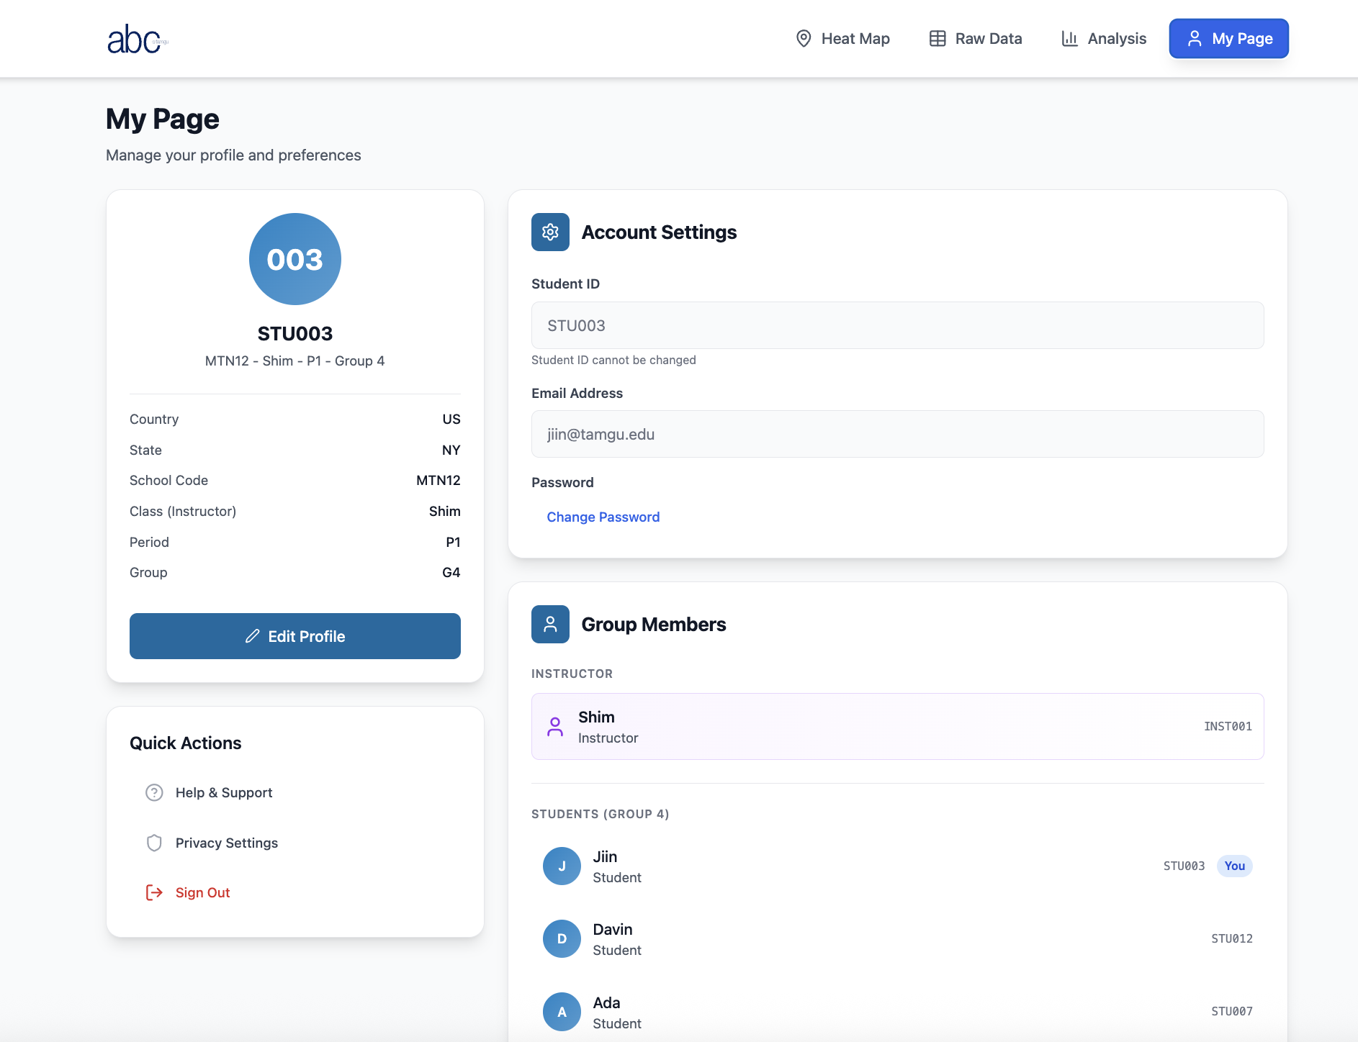Click the abc logo in the header

pos(136,40)
